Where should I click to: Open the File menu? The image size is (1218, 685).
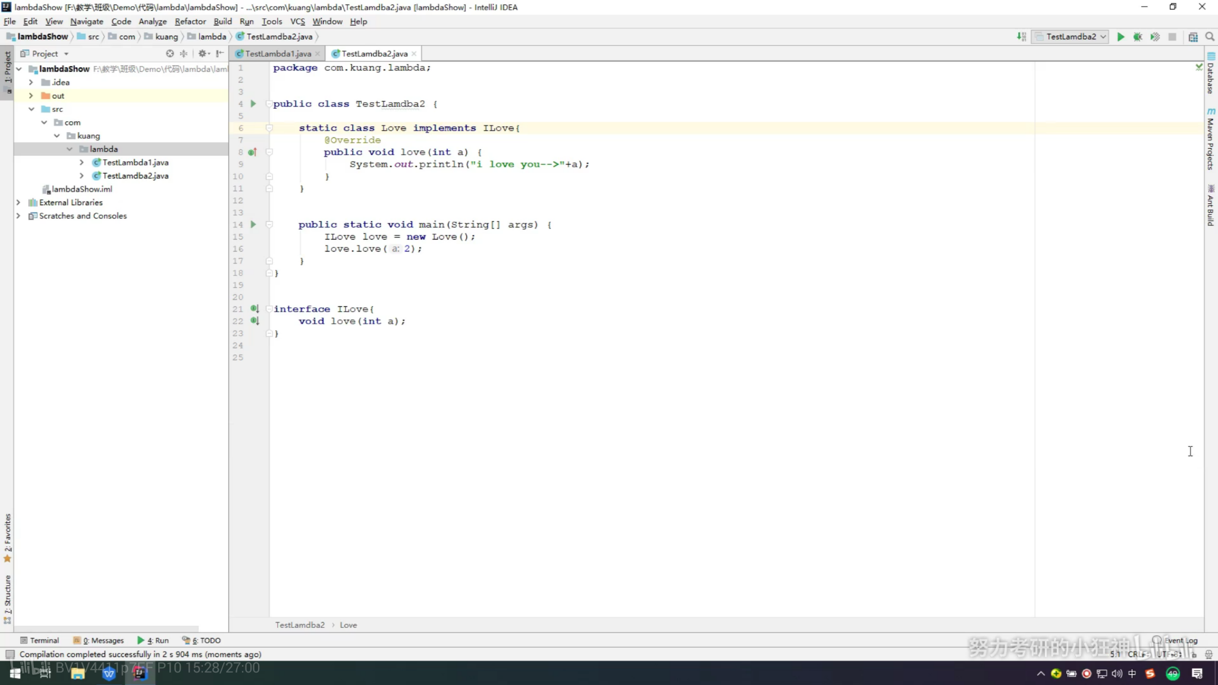point(10,21)
